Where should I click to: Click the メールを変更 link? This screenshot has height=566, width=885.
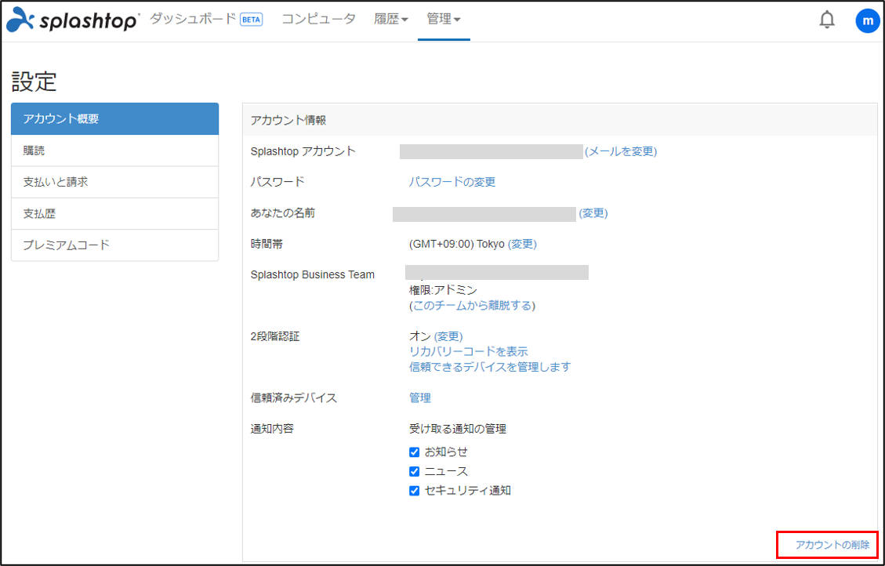(621, 151)
